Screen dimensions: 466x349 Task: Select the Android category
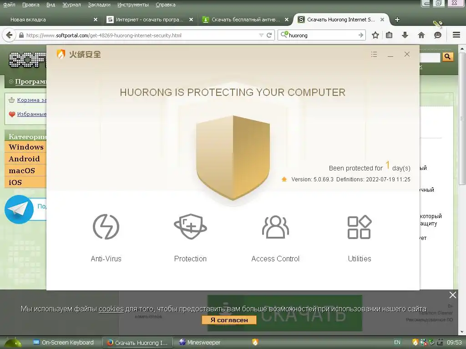tap(25, 159)
